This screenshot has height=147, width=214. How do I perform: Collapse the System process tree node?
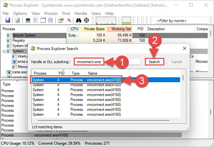[4, 51]
